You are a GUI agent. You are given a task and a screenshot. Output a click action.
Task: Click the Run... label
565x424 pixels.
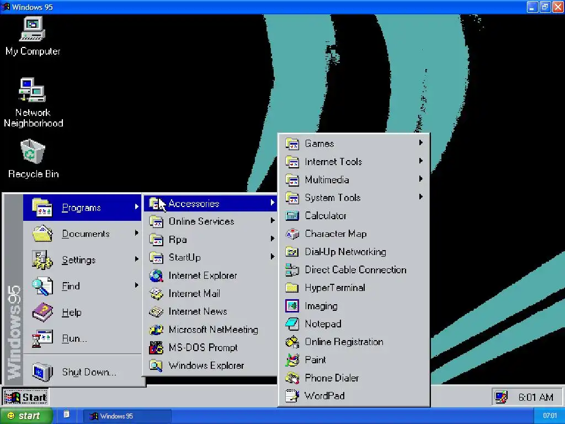tap(74, 338)
